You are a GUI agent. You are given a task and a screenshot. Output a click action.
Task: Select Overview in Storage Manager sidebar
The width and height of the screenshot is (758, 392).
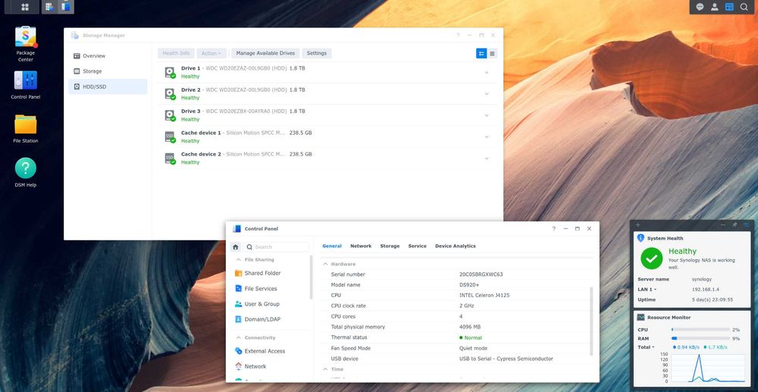[108, 56]
